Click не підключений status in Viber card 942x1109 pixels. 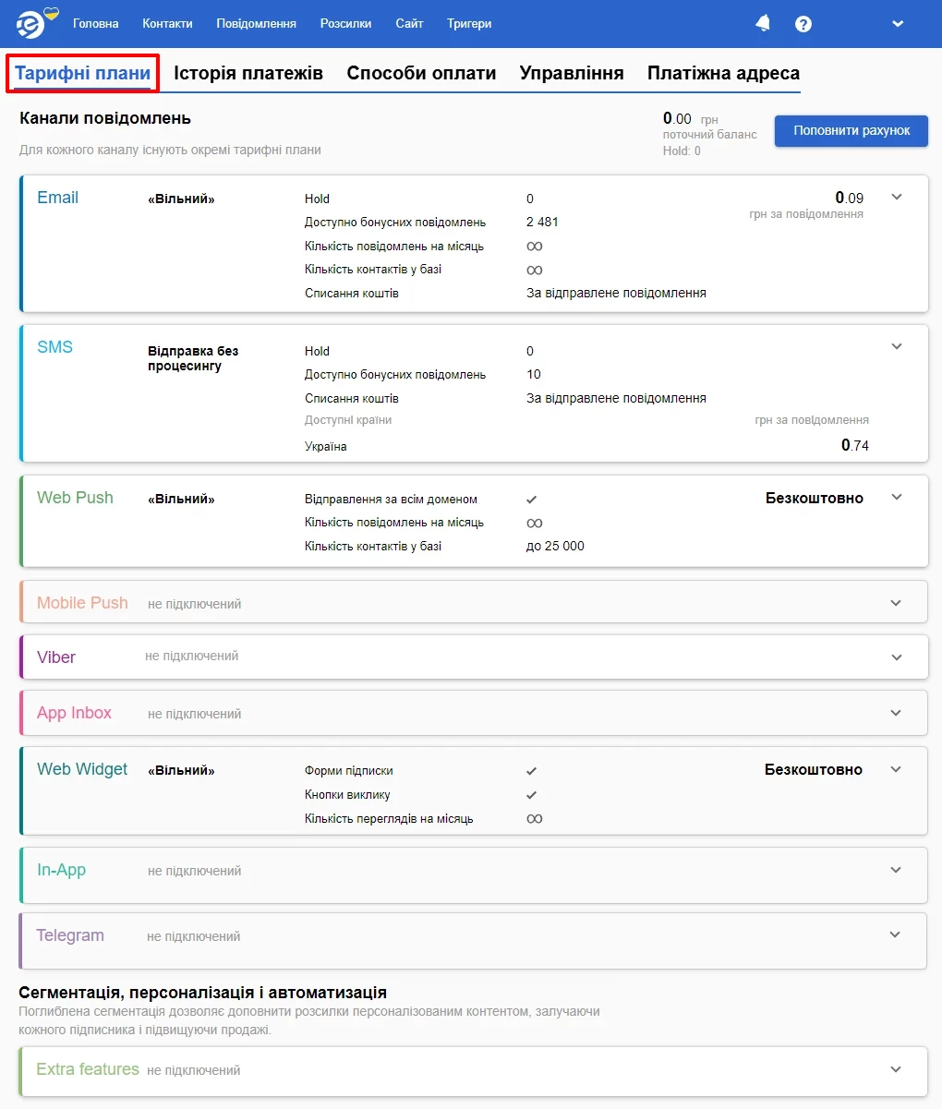[x=191, y=656]
